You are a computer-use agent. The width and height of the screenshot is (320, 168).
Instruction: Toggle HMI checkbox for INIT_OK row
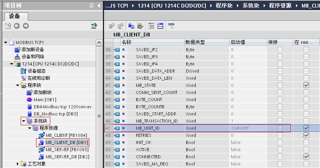306,142
